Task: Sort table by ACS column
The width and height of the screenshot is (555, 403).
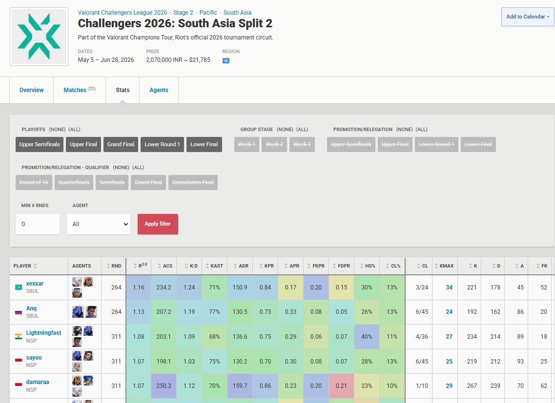Action: click(165, 266)
